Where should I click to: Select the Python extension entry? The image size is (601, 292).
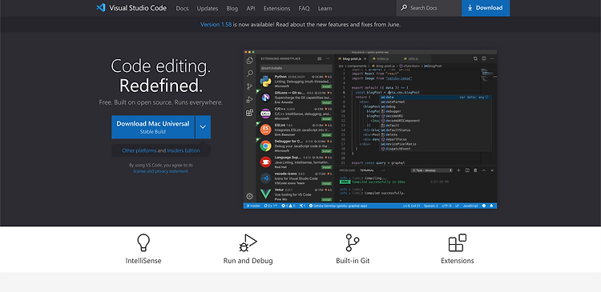[296, 81]
